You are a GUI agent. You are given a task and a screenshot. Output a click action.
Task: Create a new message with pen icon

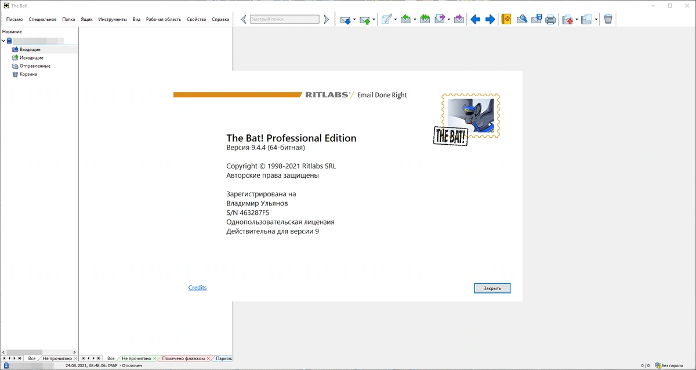[386, 20]
